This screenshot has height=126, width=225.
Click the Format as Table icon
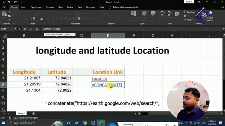coord(144,14)
